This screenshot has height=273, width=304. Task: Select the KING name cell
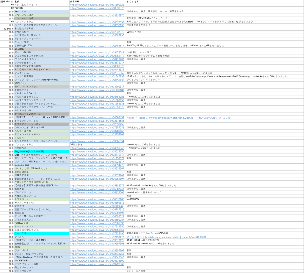point(42,247)
